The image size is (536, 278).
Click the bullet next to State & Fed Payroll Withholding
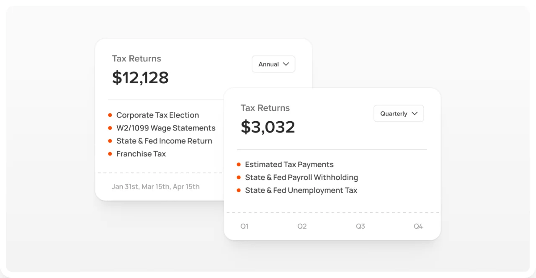[x=239, y=177]
